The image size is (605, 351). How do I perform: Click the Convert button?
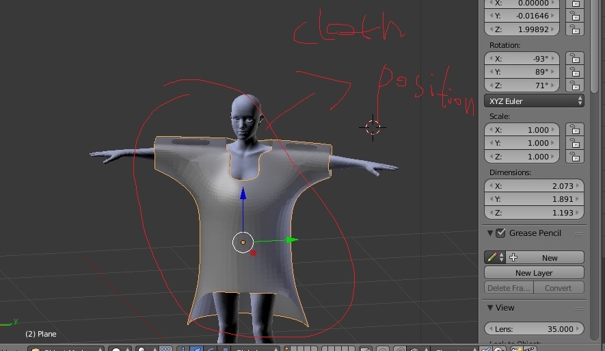(559, 287)
